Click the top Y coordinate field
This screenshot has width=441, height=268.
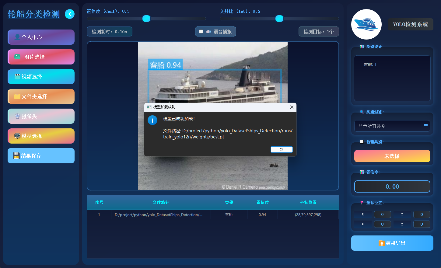click(422, 214)
